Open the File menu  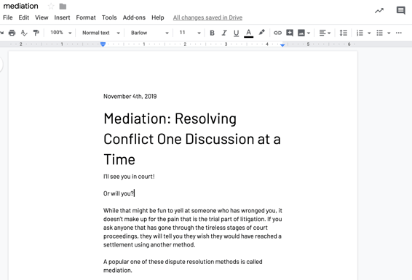point(7,17)
